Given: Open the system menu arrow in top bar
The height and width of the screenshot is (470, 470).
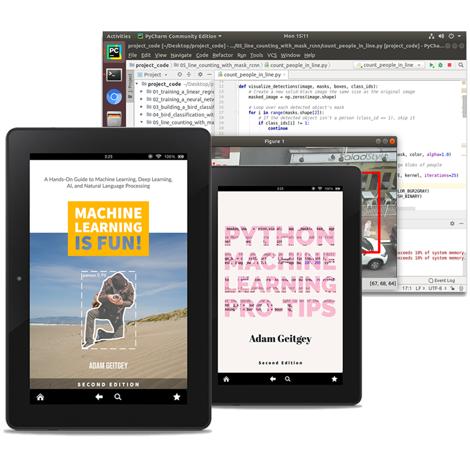Looking at the screenshot, I should click(x=459, y=36).
